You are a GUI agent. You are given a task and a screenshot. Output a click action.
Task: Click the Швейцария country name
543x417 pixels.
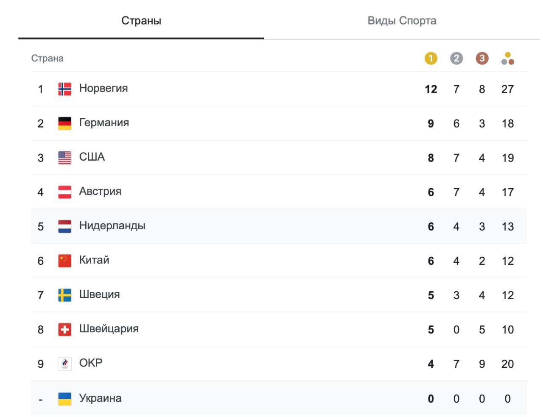pyautogui.click(x=109, y=329)
